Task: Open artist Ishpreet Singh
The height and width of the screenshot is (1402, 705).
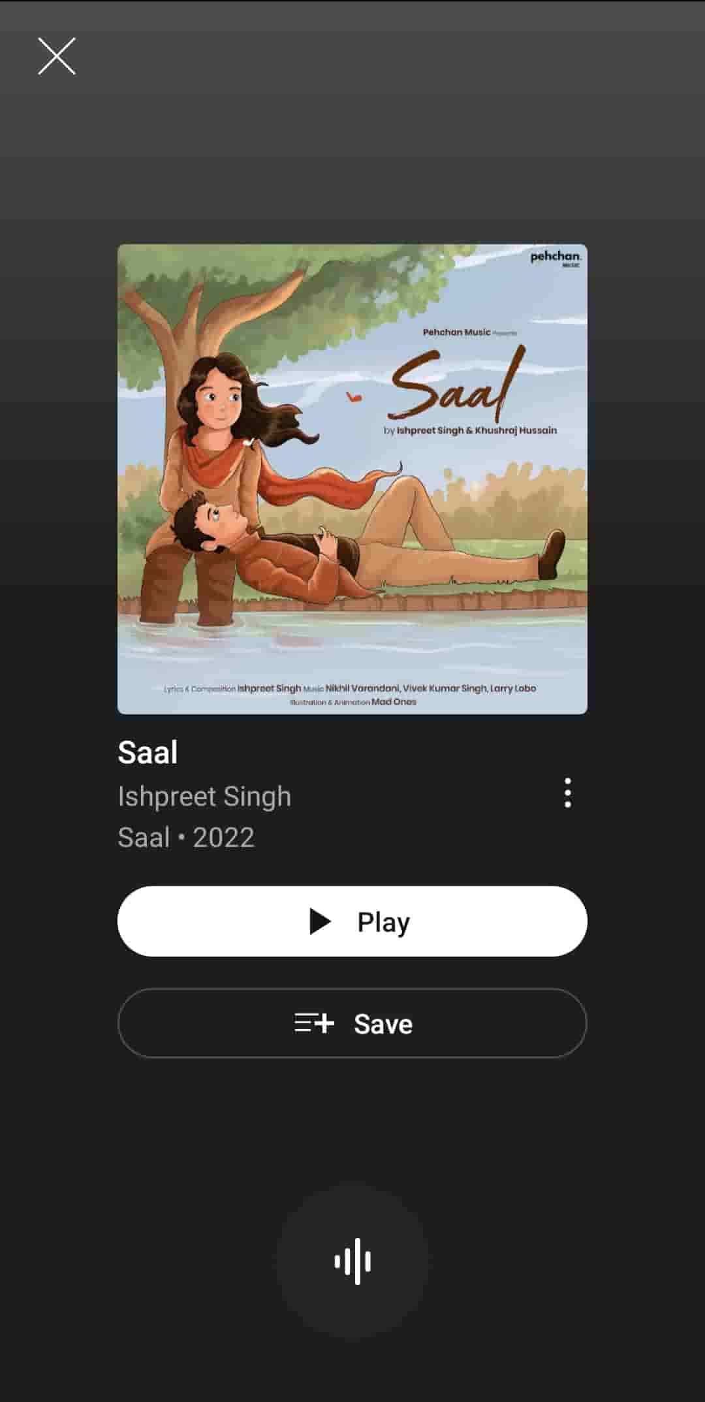Action: (x=204, y=797)
